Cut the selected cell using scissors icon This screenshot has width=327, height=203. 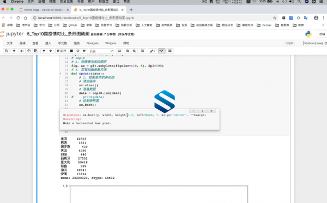22,51
